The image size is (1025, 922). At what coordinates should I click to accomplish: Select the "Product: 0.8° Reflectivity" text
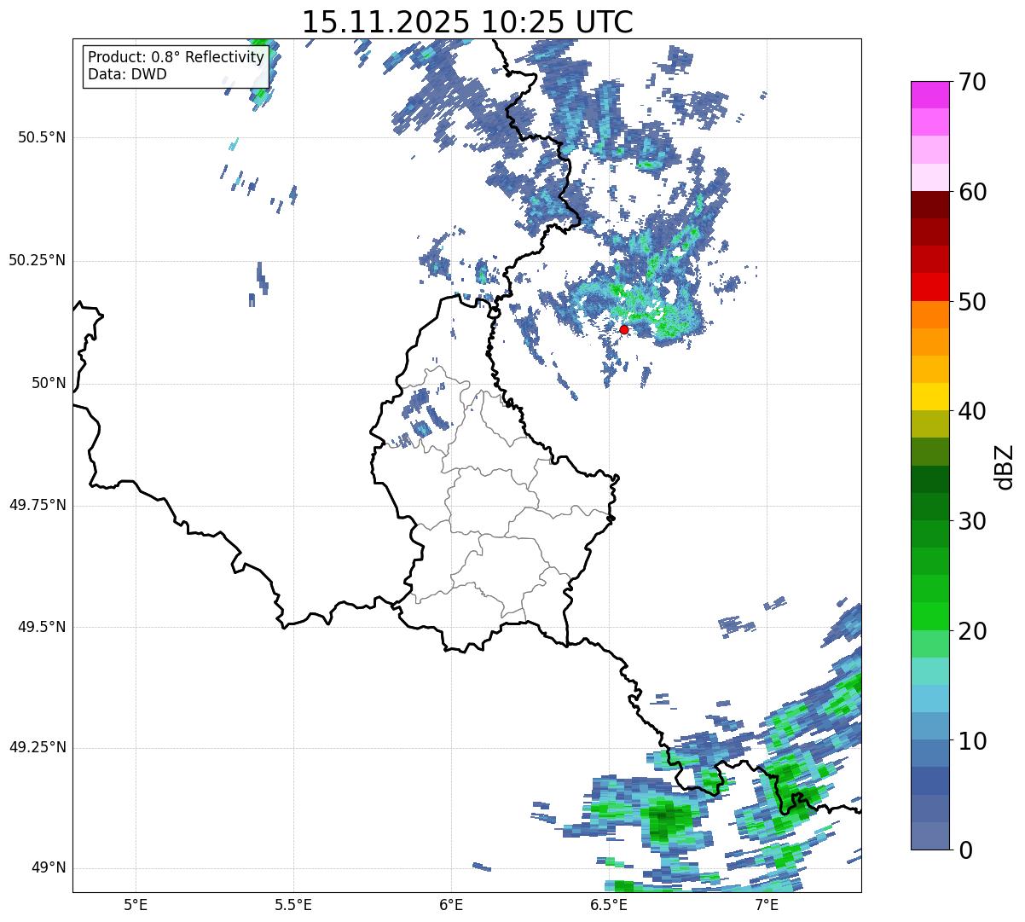click(x=176, y=57)
